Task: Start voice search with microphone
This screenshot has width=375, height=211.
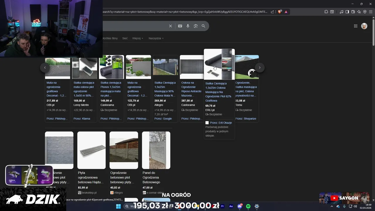Action: click(188, 26)
